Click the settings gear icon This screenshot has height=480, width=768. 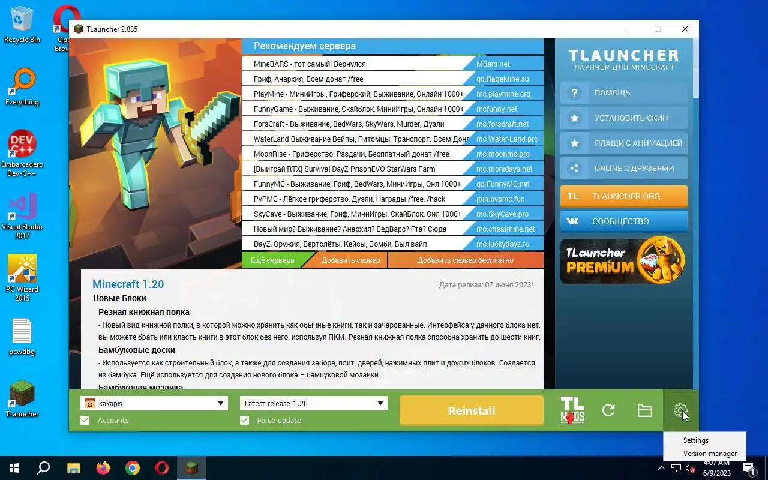point(680,410)
